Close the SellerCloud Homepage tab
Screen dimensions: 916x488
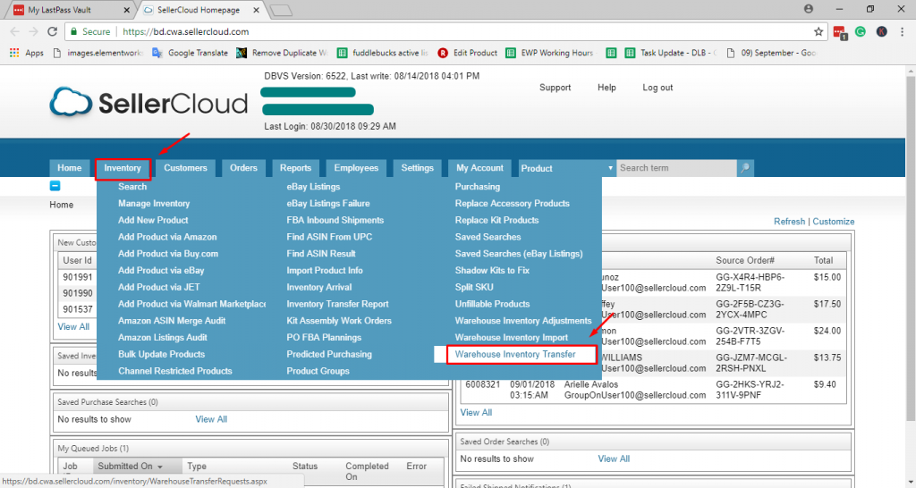click(x=257, y=10)
